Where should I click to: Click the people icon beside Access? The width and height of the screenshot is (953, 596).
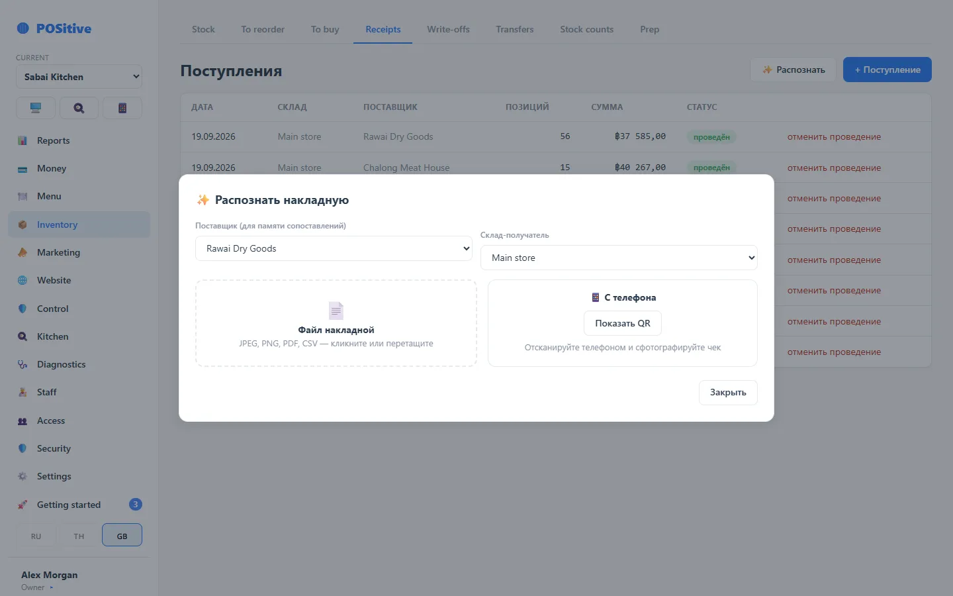point(23,421)
